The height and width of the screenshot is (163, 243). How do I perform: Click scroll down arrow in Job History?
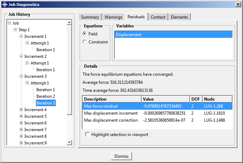[69, 143]
